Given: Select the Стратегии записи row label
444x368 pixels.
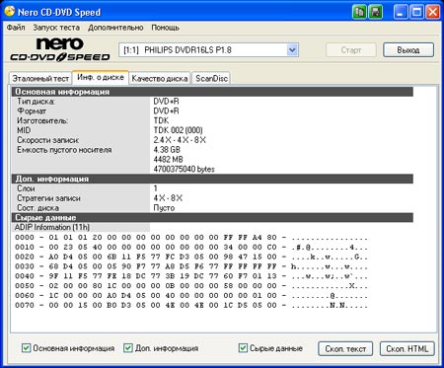Looking at the screenshot, I should (48, 198).
